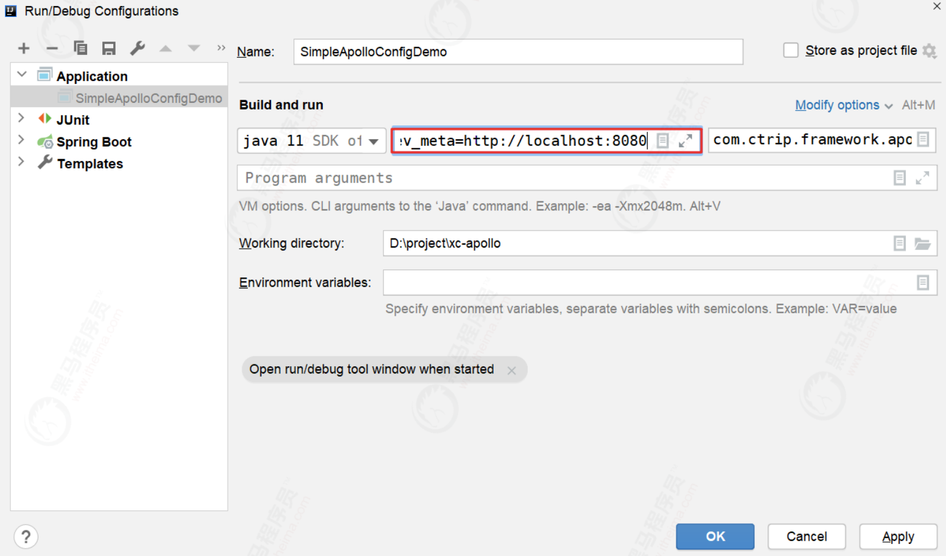Edit Environment variables list icon

click(x=923, y=282)
